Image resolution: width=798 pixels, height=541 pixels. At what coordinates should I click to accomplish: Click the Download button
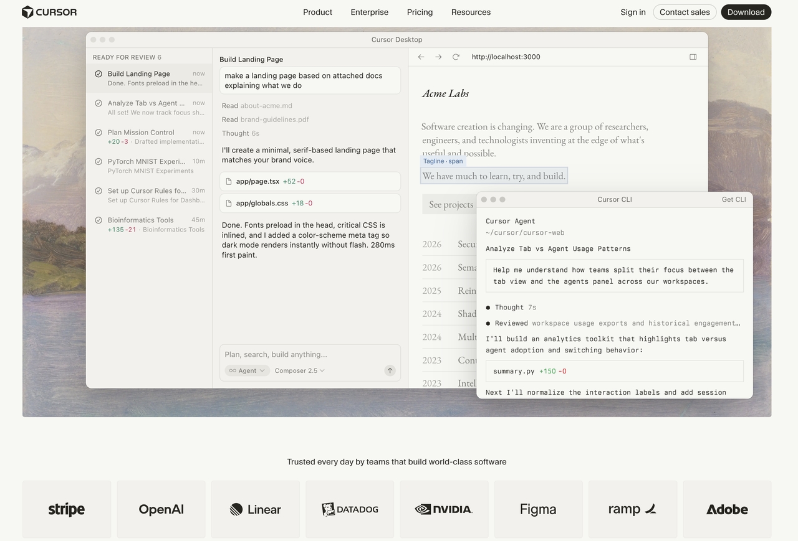click(746, 12)
